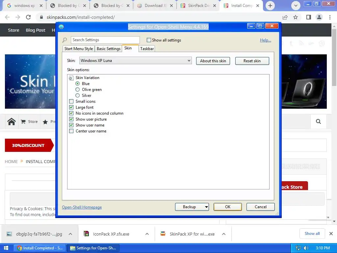Uncheck Show user name option

point(71,125)
